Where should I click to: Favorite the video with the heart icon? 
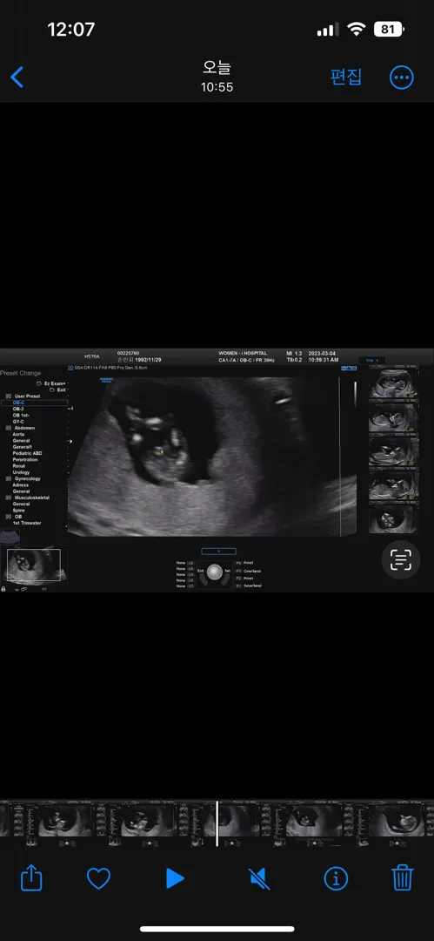[x=98, y=879]
